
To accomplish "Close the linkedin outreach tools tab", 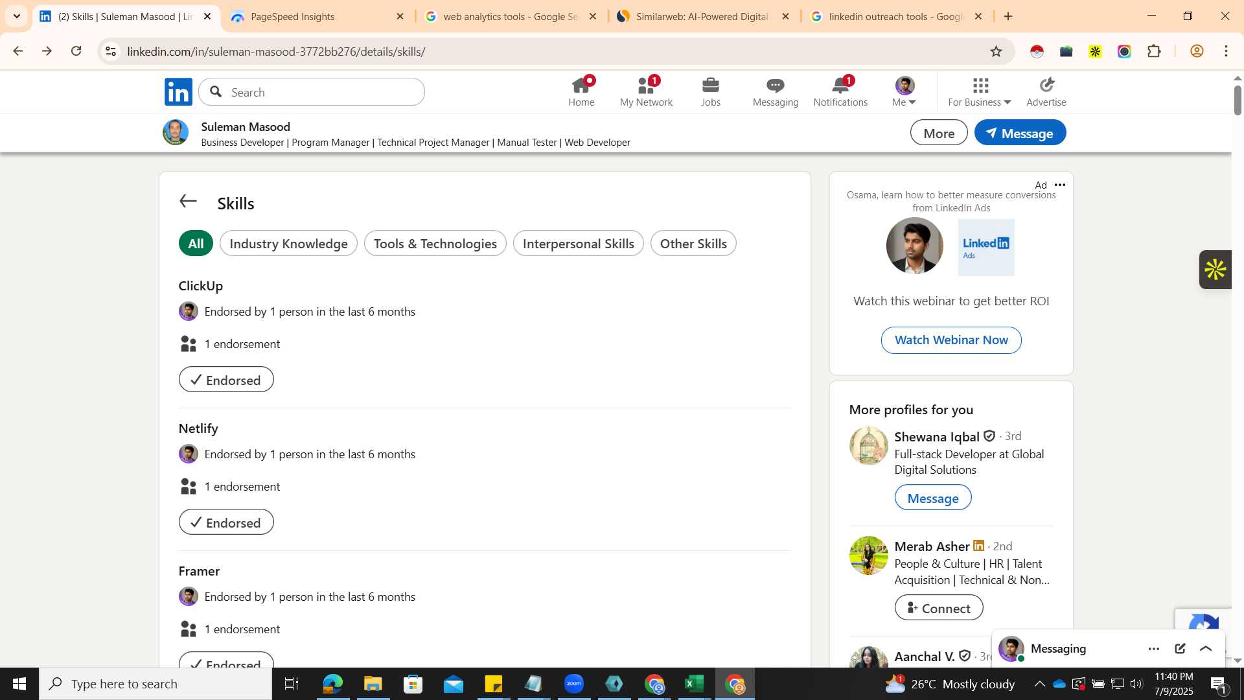I will pos(978,17).
